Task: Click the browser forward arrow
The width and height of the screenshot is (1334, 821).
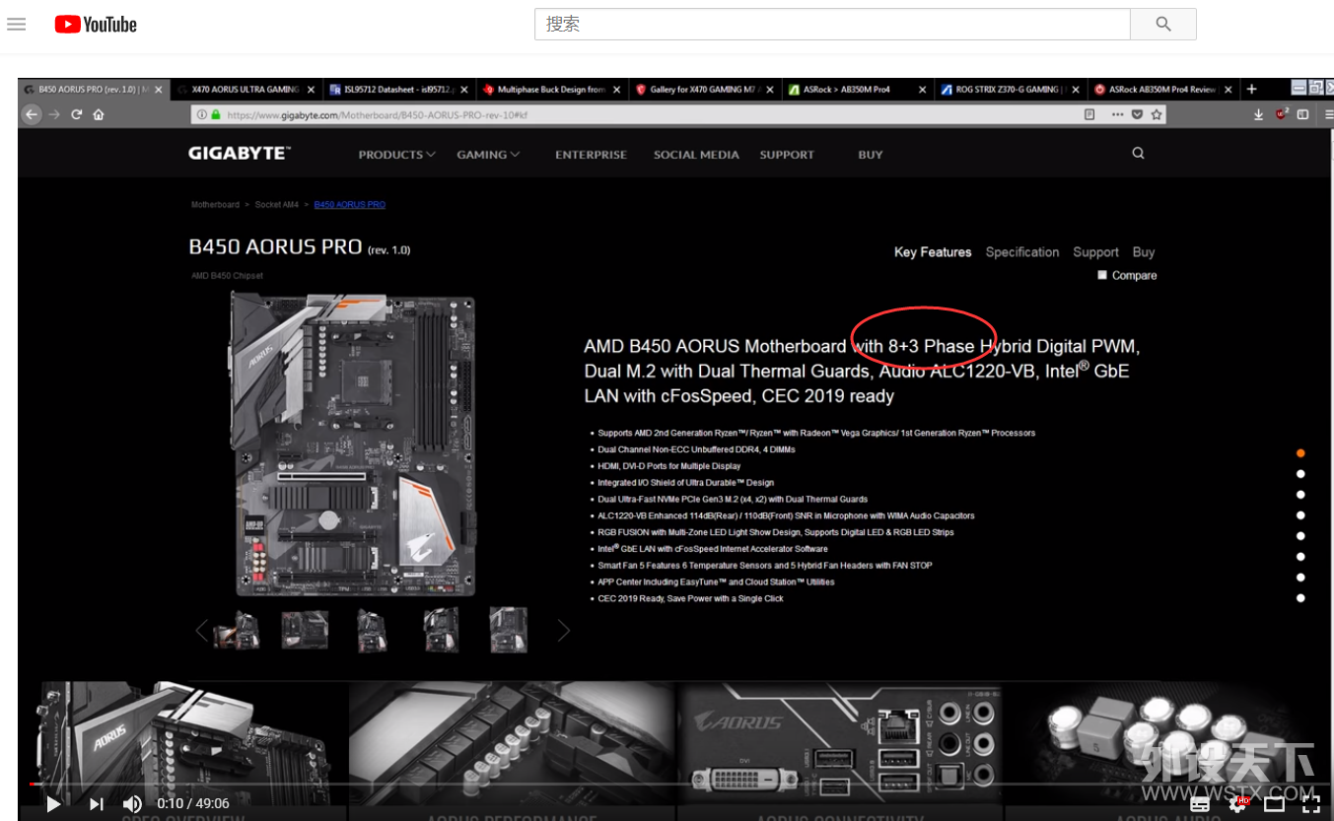Action: [53, 114]
